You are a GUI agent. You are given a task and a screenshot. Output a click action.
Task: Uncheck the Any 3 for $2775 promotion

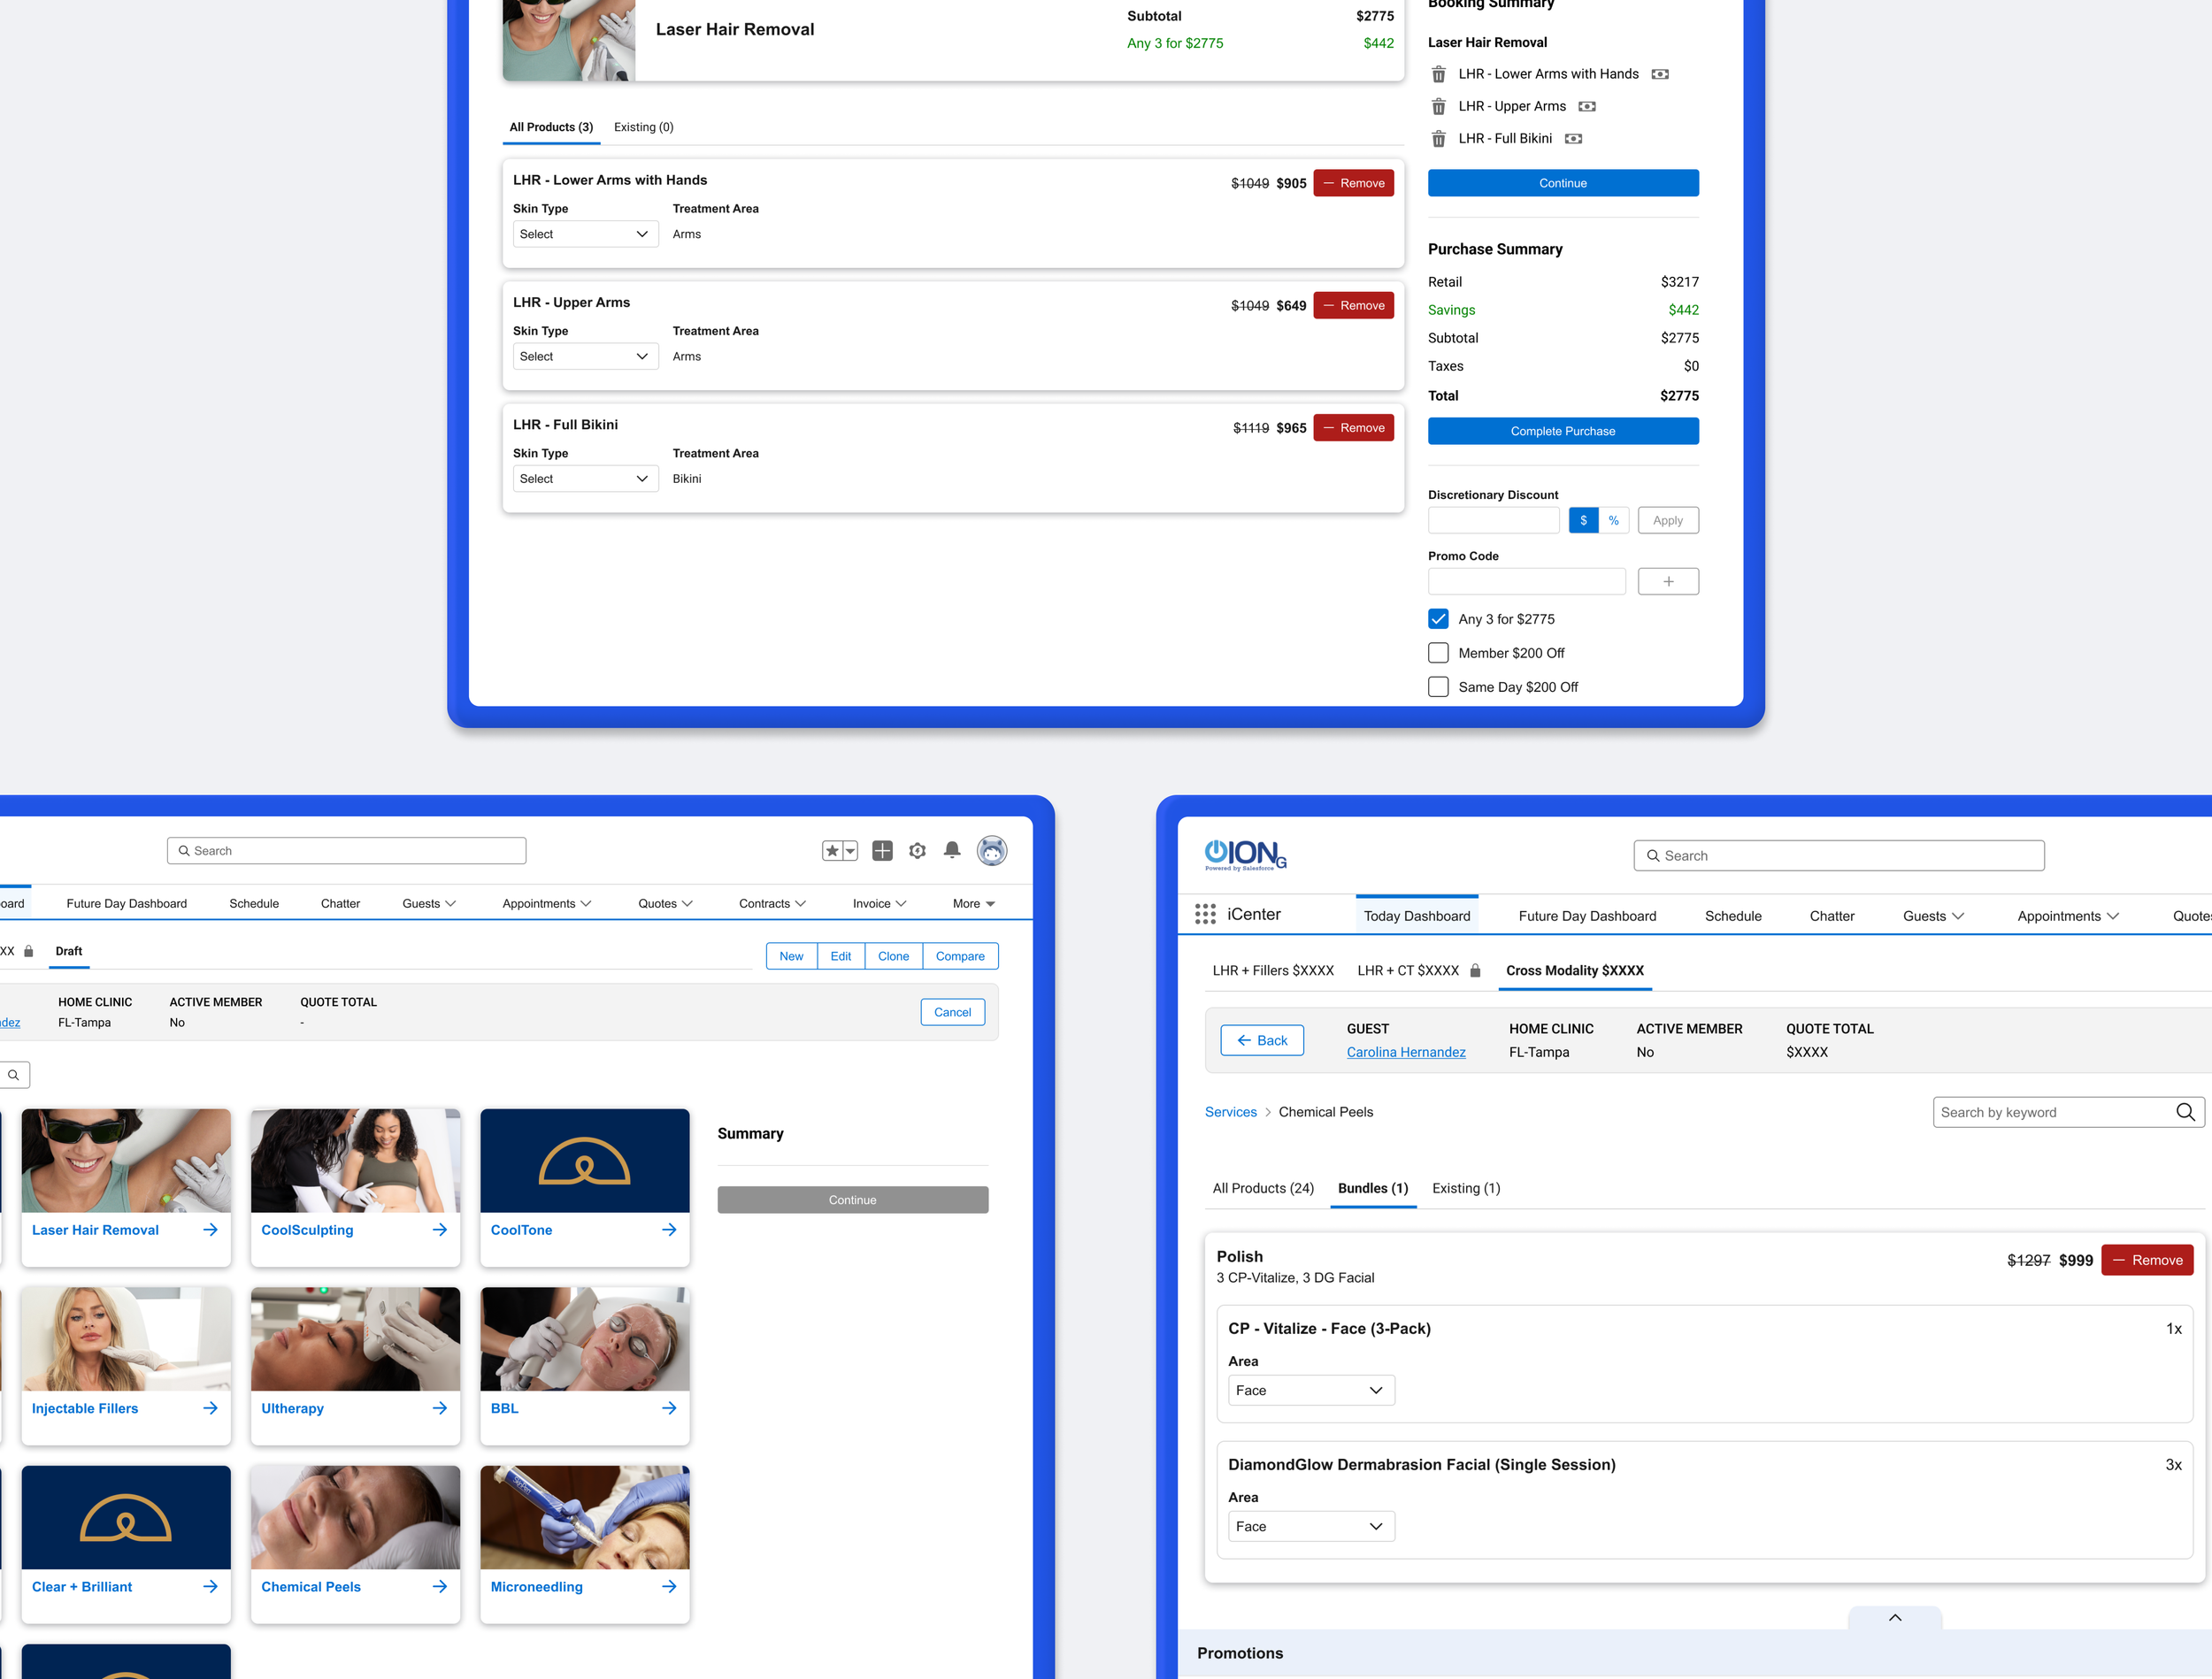[x=1438, y=618]
